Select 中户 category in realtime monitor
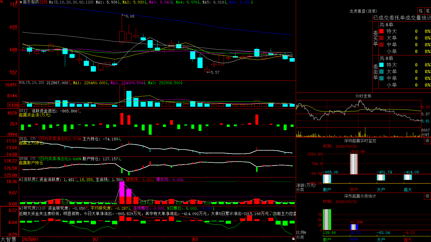This screenshot has height=242, width=431. [354, 190]
